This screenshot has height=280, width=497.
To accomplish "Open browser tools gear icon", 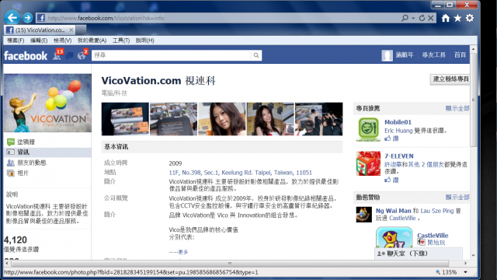I will (470, 18).
